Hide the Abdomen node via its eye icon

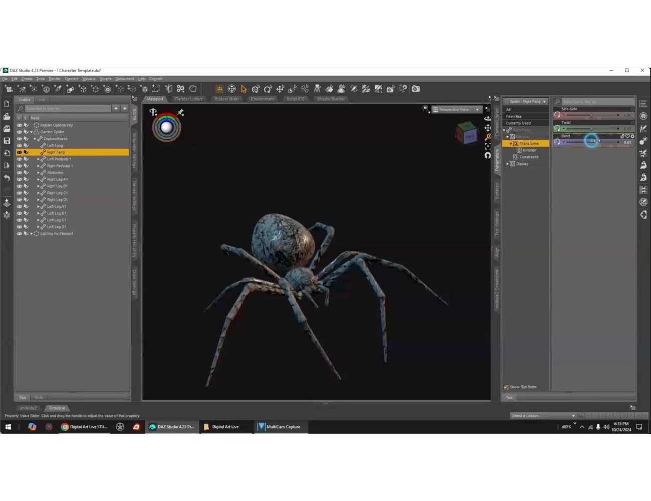[x=19, y=173]
